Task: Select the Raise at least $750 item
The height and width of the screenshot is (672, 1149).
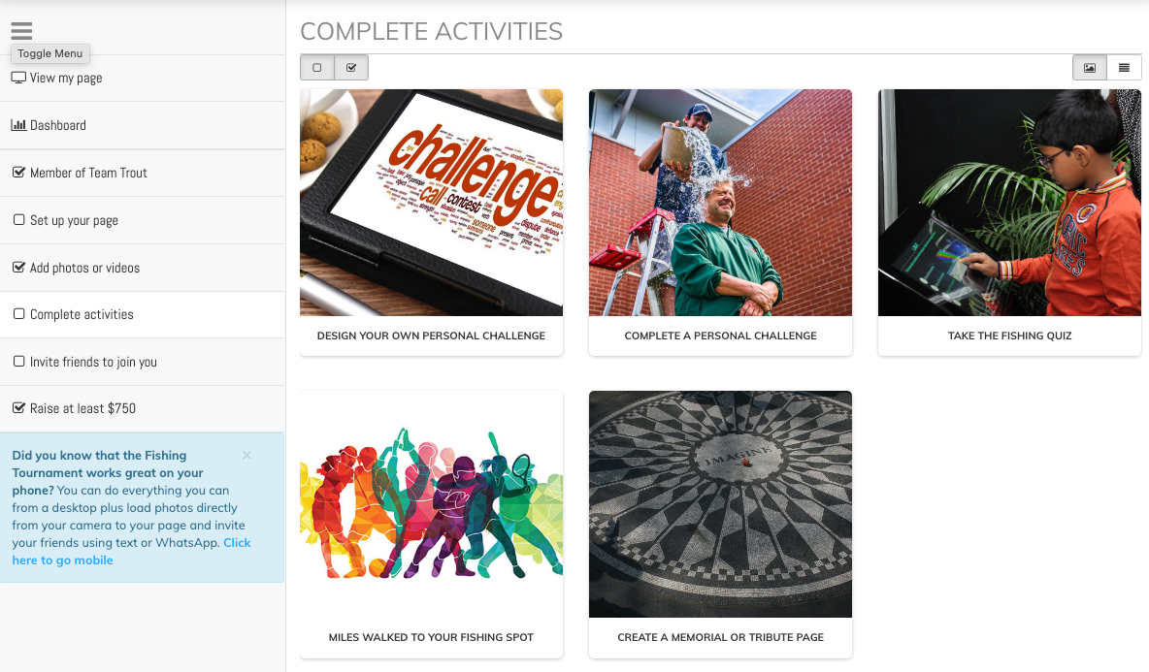Action: pos(142,408)
